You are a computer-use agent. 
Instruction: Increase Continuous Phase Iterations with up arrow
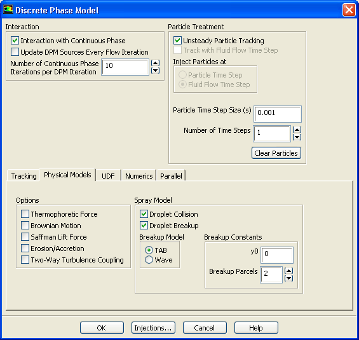pos(155,63)
